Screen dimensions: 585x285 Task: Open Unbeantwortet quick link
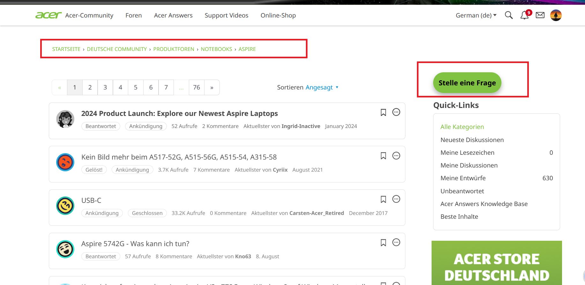(x=462, y=191)
